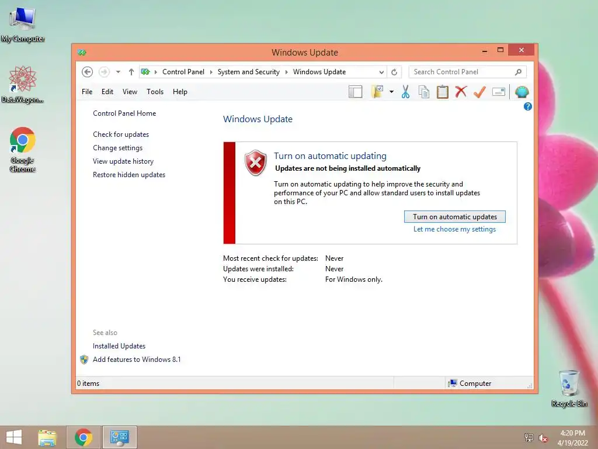Open the Help menu
Image resolution: width=598 pixels, height=449 pixels.
(180, 92)
